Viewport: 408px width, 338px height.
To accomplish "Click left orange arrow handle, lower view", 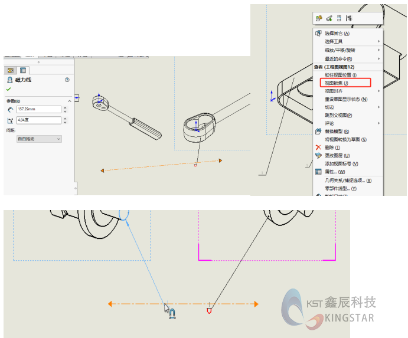I will [x=110, y=304].
